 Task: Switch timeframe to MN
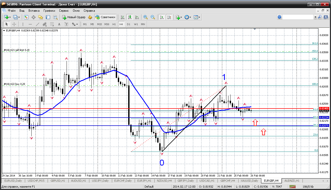(x=143, y=24)
